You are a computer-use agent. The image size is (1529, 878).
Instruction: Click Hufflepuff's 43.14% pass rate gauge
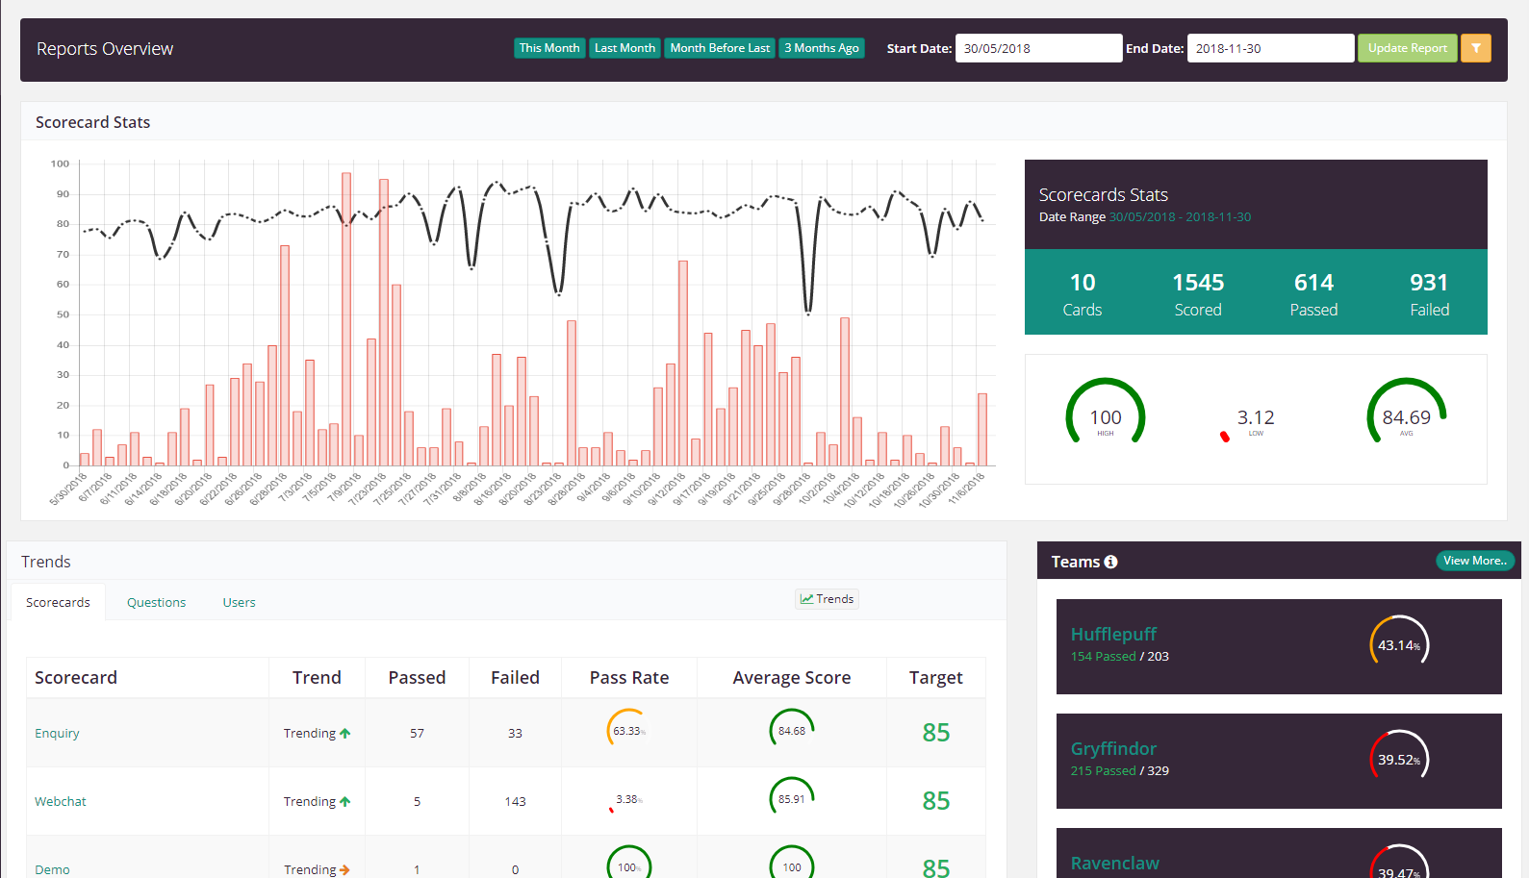1398,645
